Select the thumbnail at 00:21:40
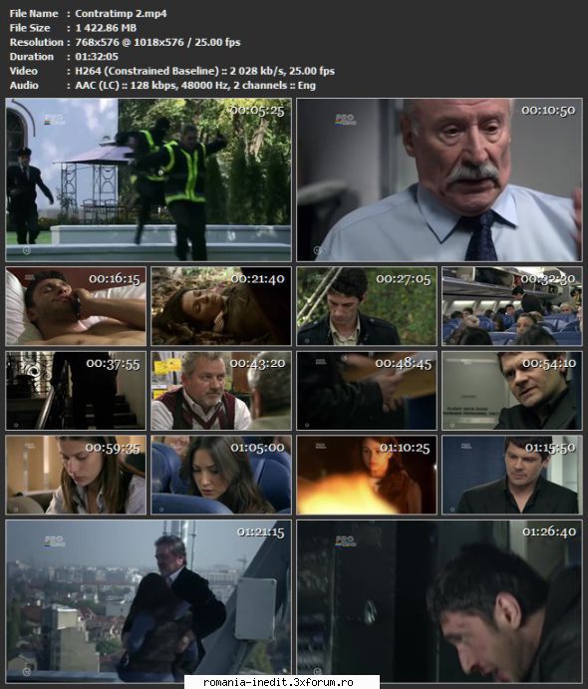588x689 pixels. [x=221, y=306]
